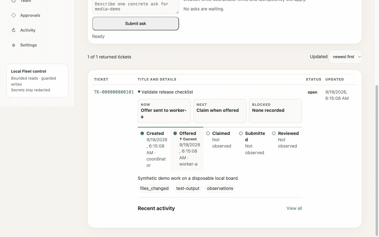Open the Updated newest first dropdown
Viewport: 379px width, 237px height.
(x=346, y=57)
